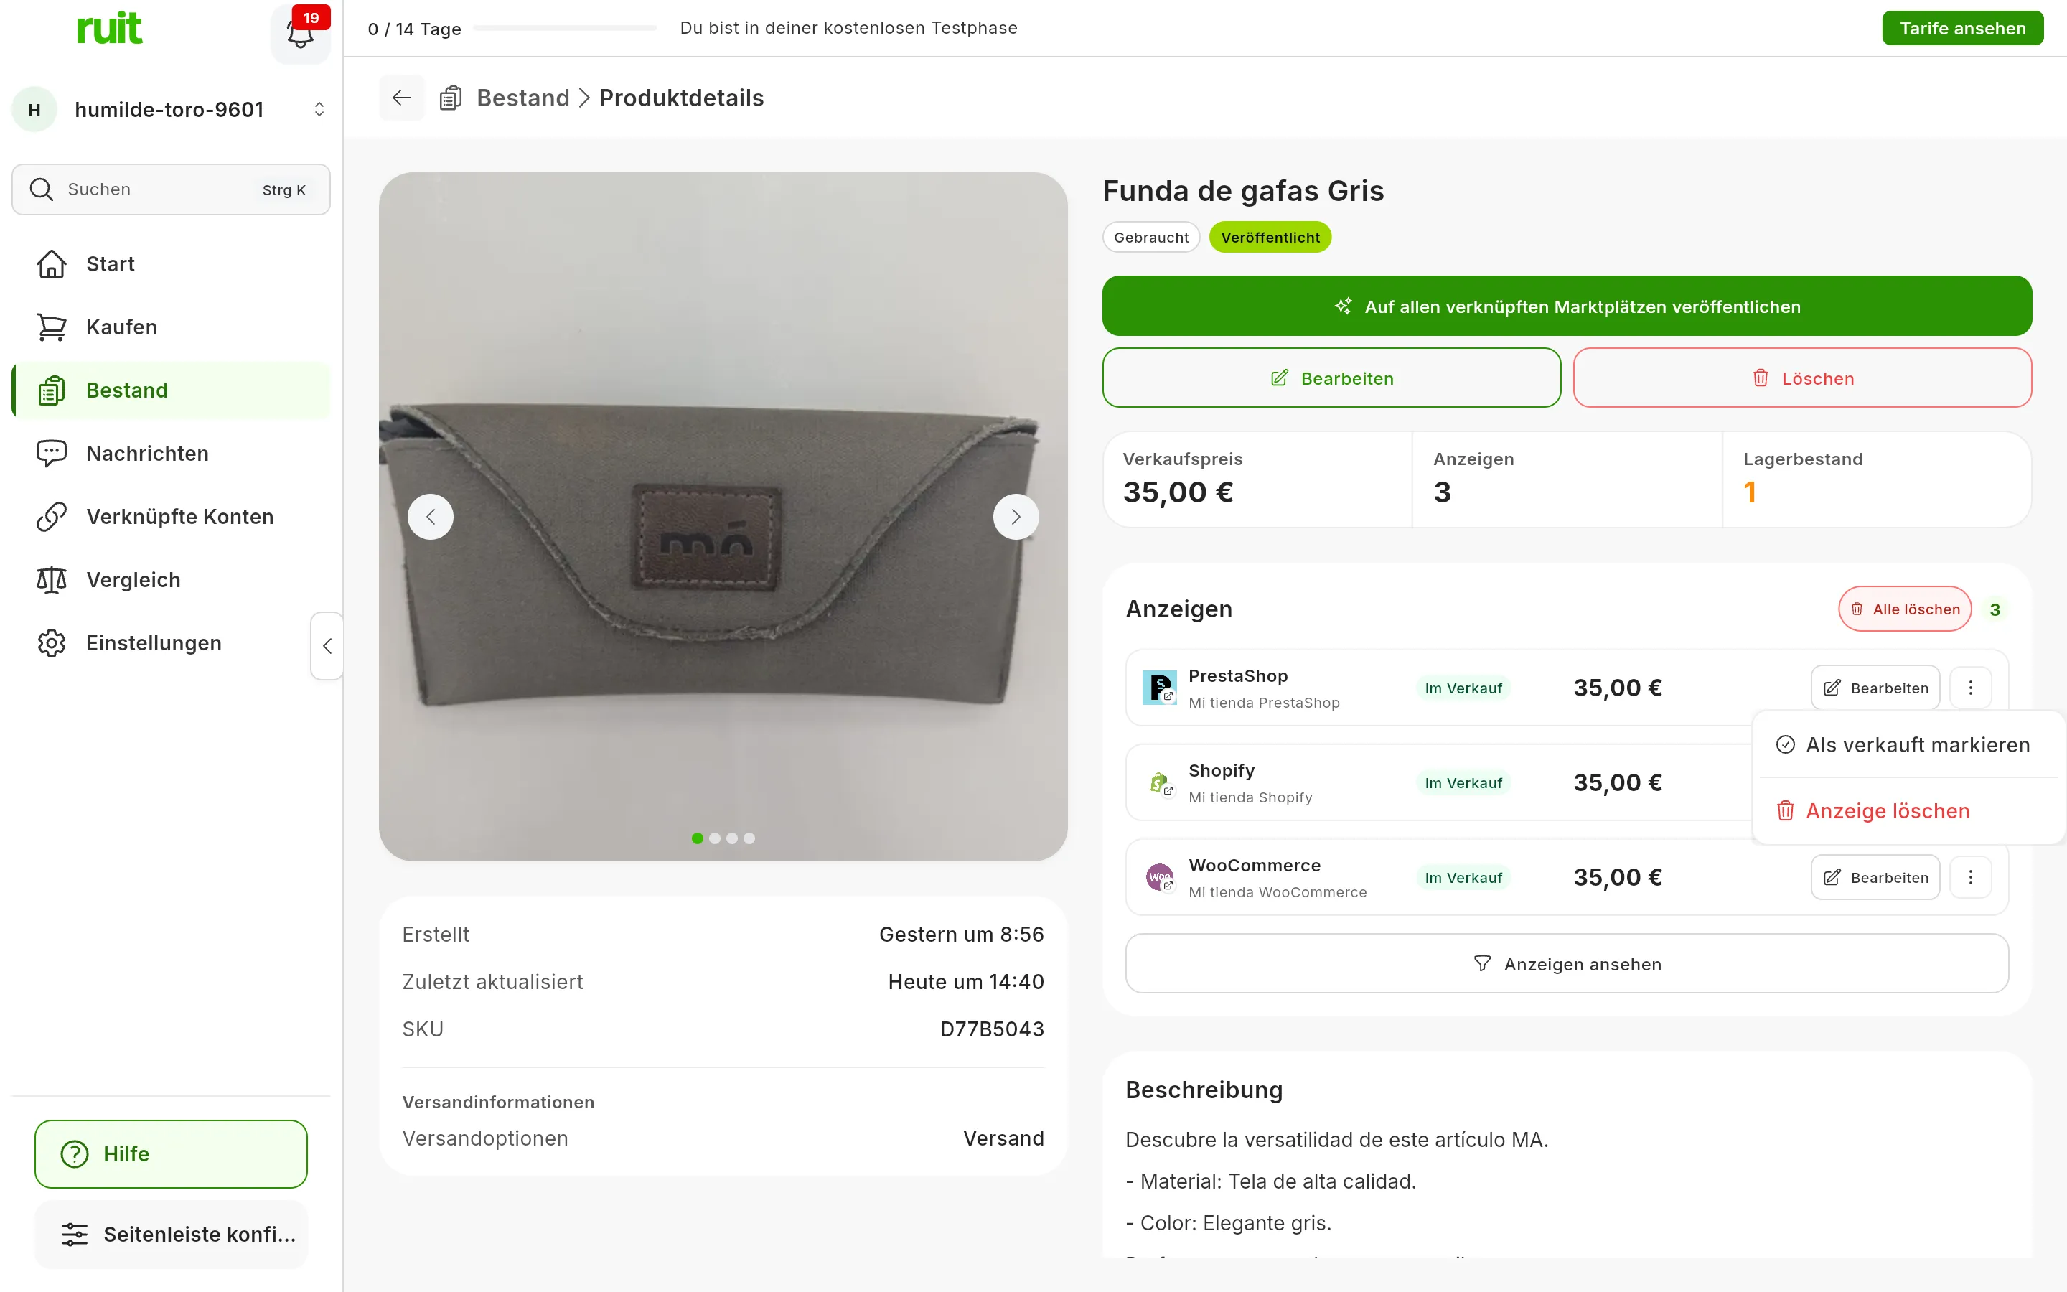2067x1292 pixels.
Task: Go to Start in the sidebar
Action: pyautogui.click(x=171, y=264)
